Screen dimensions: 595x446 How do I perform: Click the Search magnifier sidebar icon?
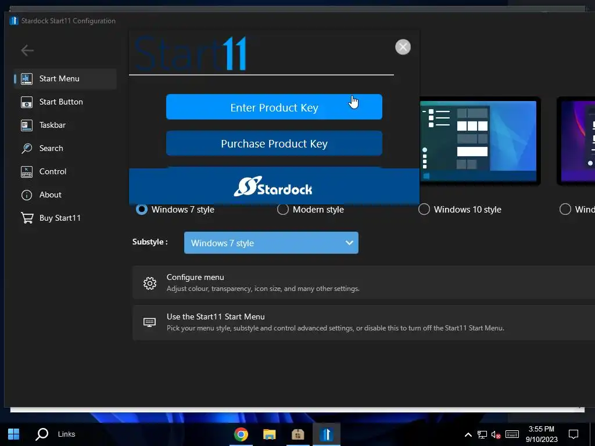pyautogui.click(x=27, y=148)
